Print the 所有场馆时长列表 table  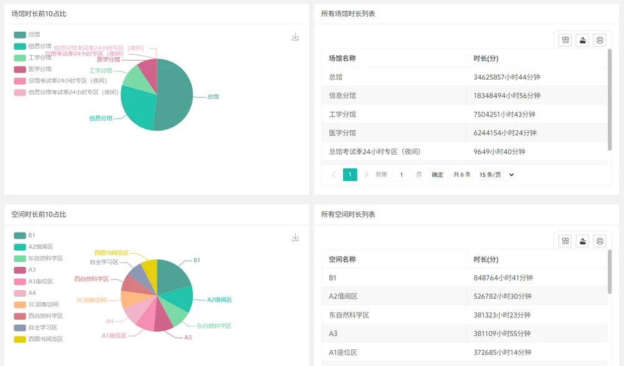(600, 40)
